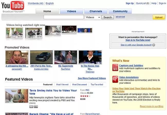Visit the PBS channel link
This screenshot has width=167, height=115.
[87, 90]
